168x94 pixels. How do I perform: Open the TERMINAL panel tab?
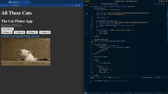point(92,78)
